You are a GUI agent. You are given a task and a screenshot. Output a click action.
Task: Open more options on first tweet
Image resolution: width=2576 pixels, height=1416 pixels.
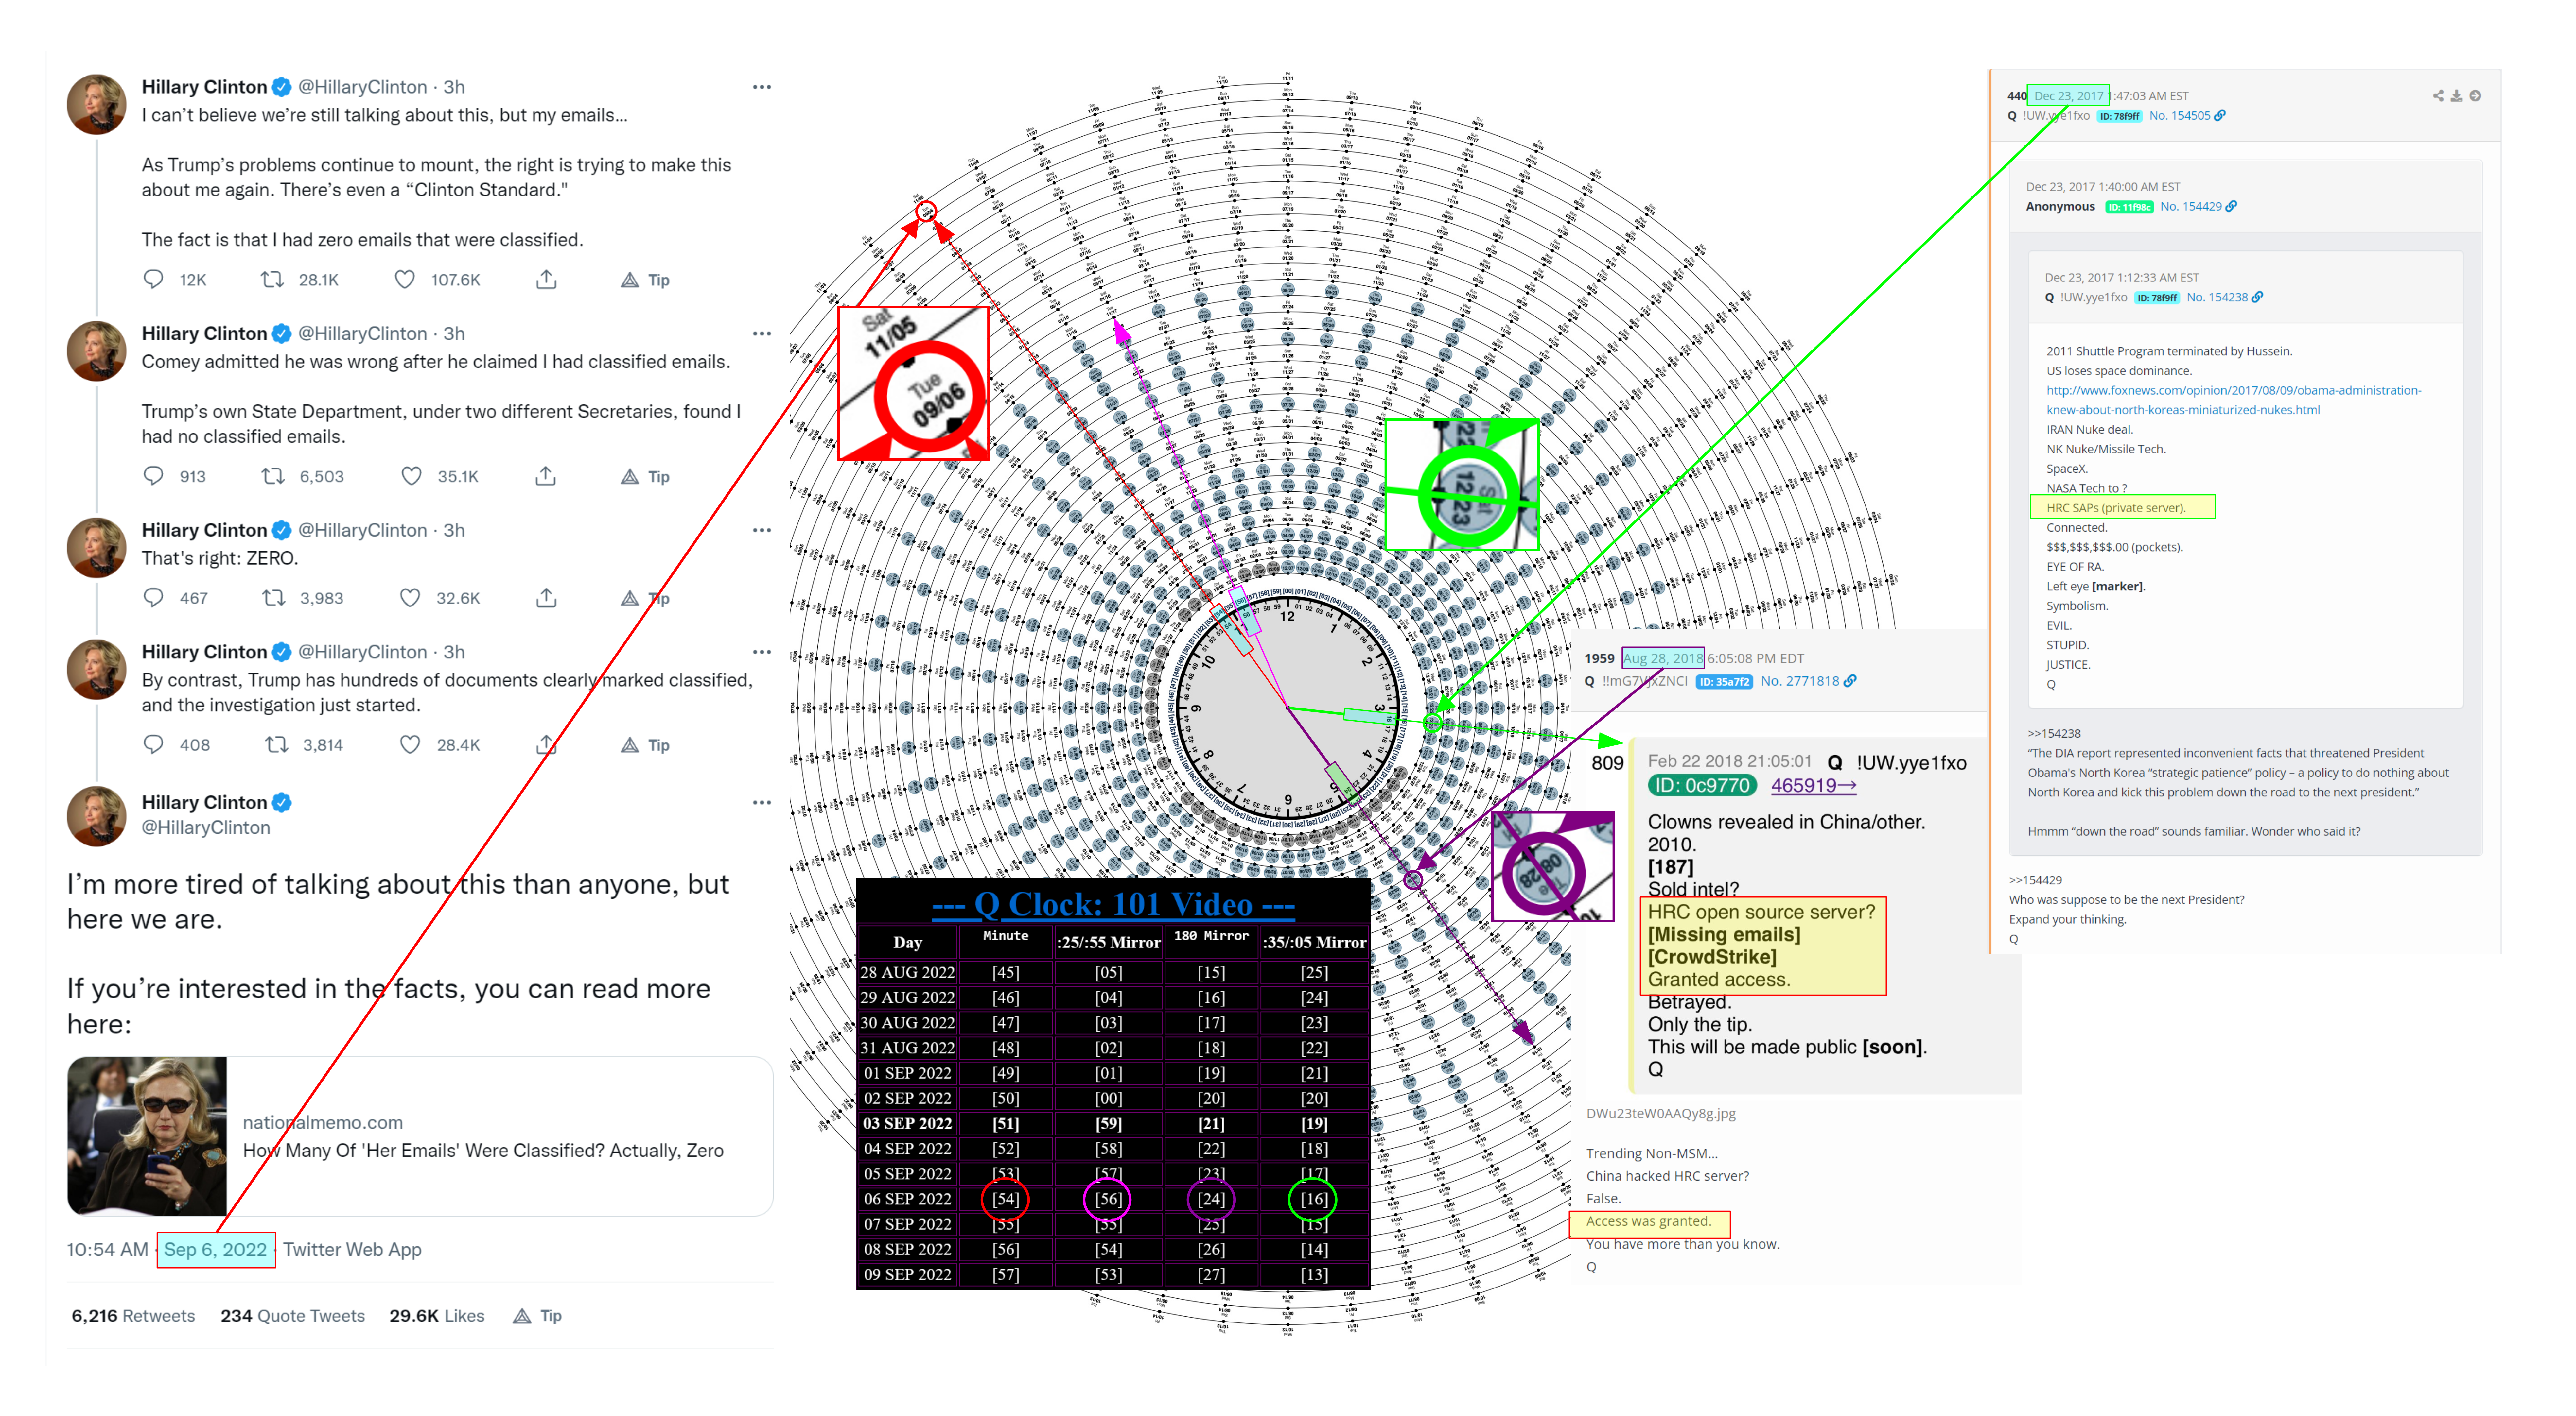point(762,87)
